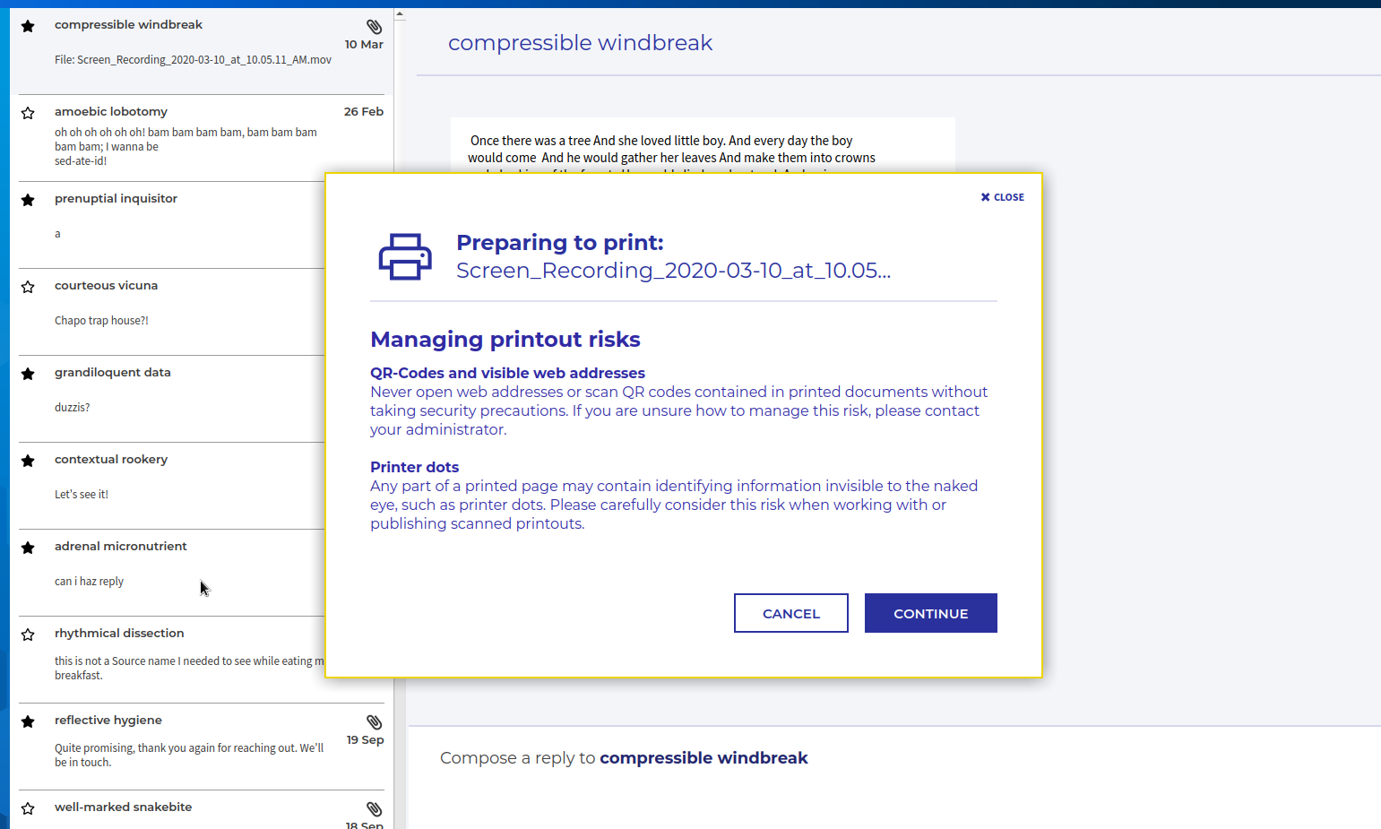Toggle star for grandiloquent data source
Viewport: 1381px width, 829px height.
(28, 374)
